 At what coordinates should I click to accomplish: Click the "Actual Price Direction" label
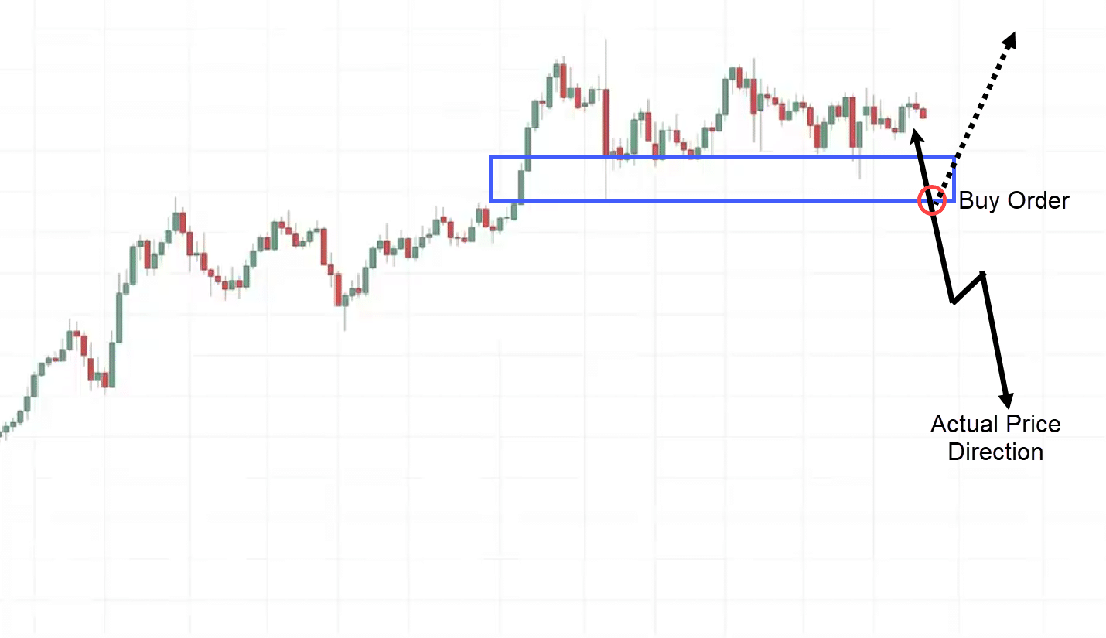995,438
